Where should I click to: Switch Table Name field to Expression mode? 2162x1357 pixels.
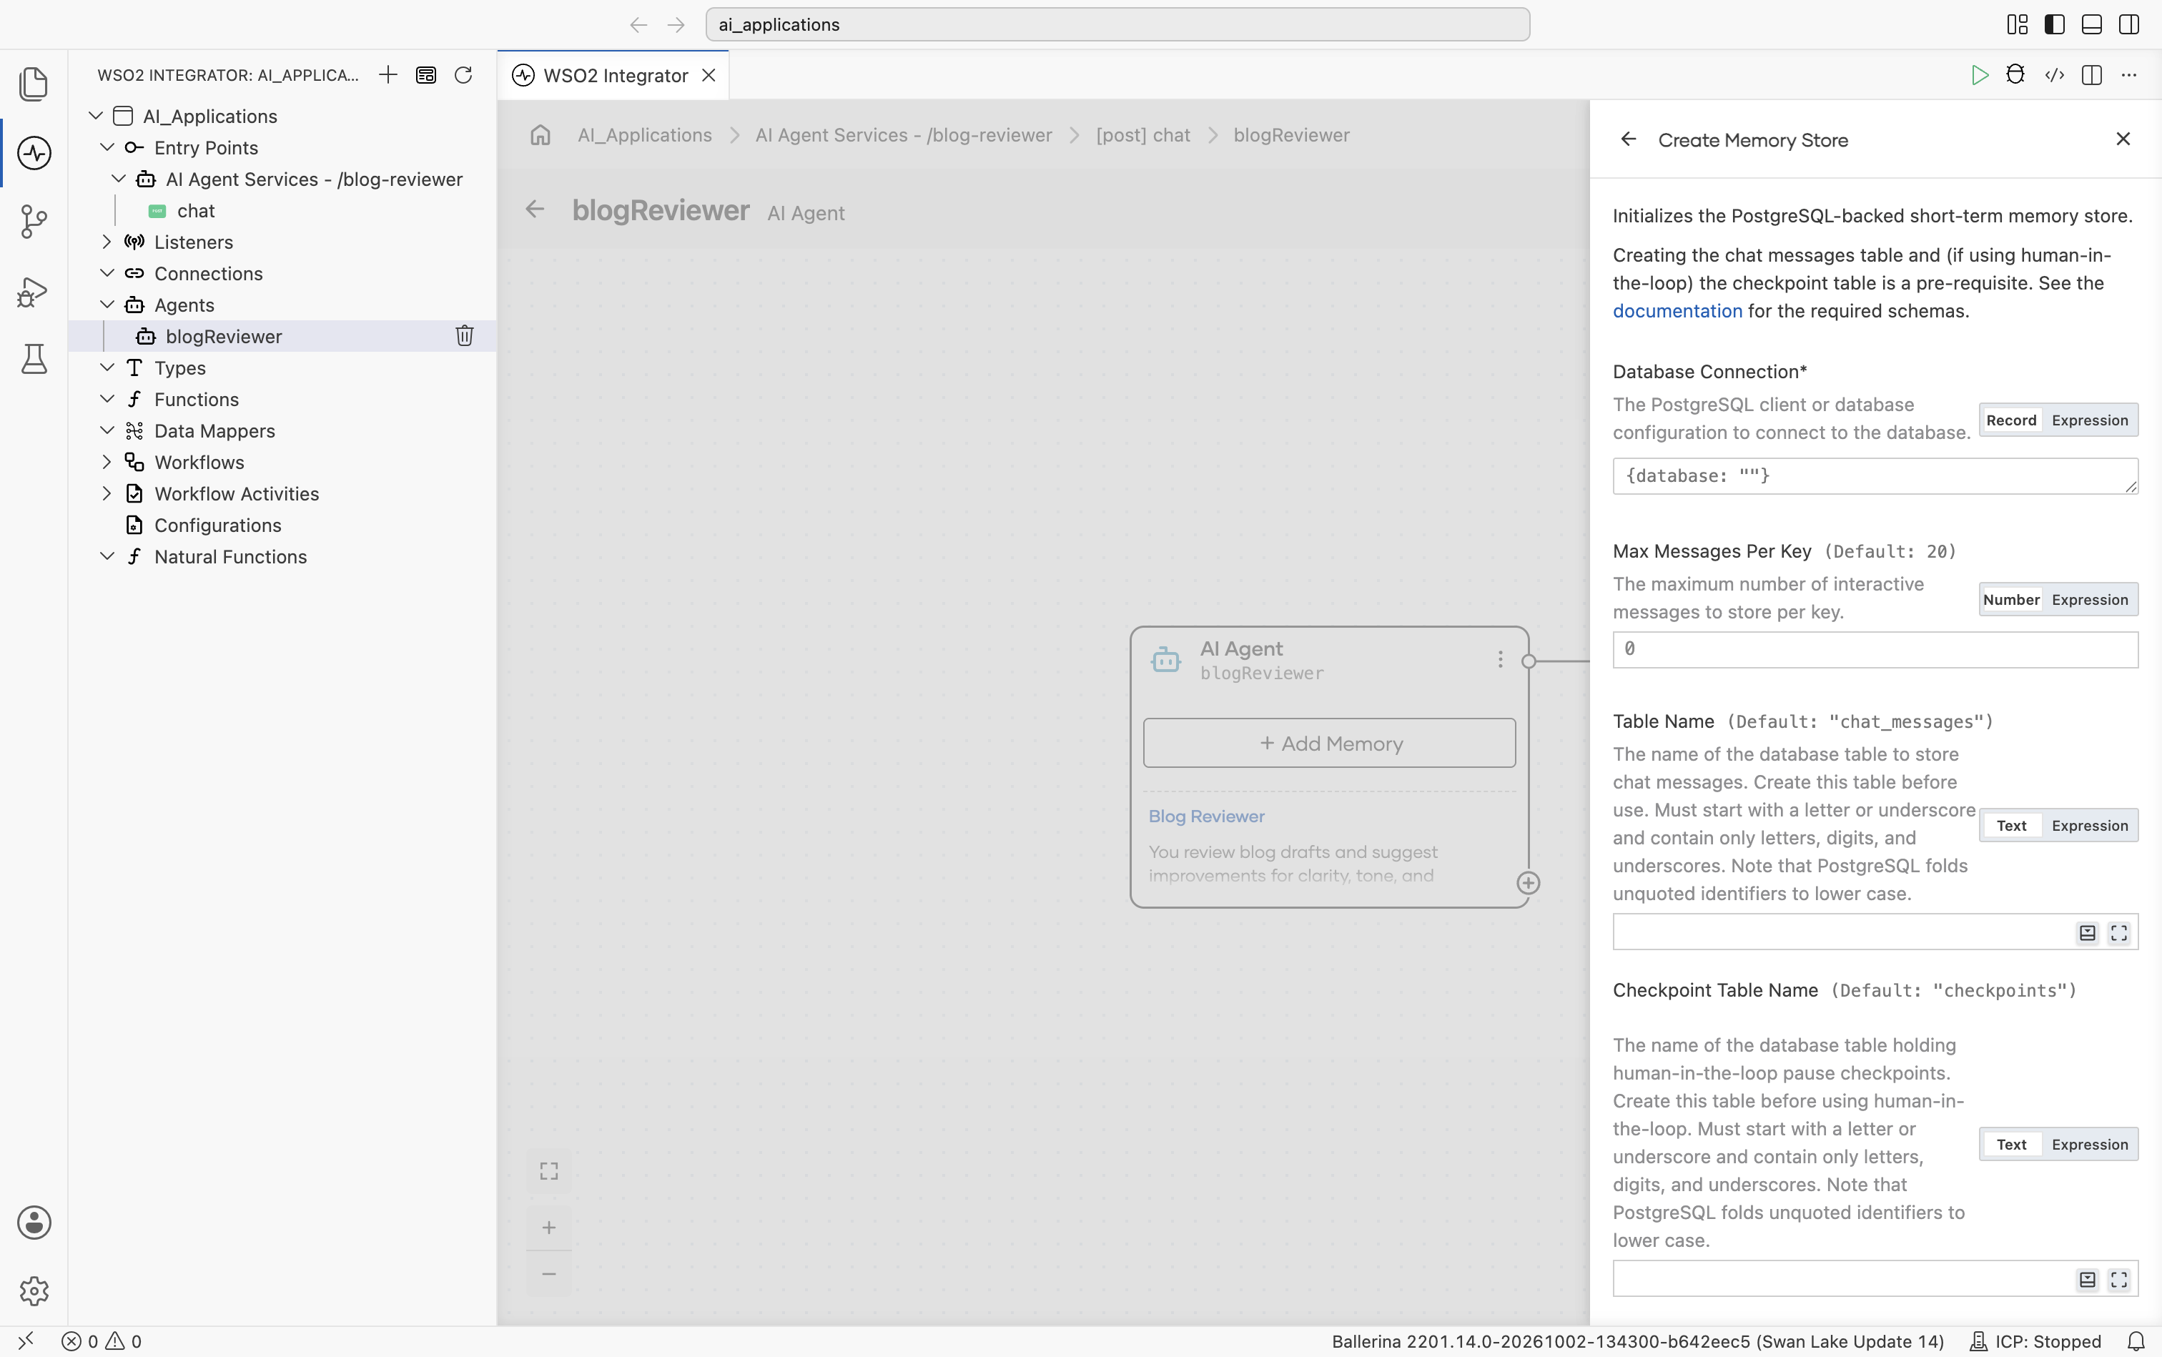pos(2089,826)
